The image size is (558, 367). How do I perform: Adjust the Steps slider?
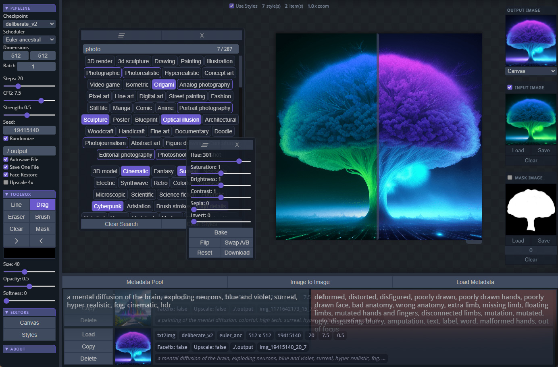29,86
